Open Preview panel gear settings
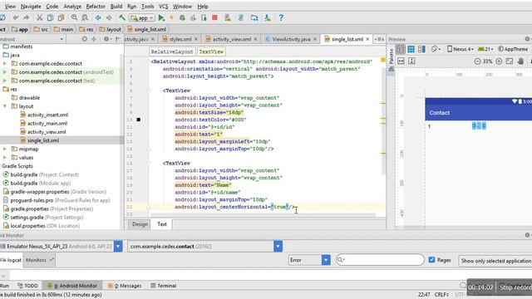This screenshot has height=299, width=532. [x=527, y=39]
